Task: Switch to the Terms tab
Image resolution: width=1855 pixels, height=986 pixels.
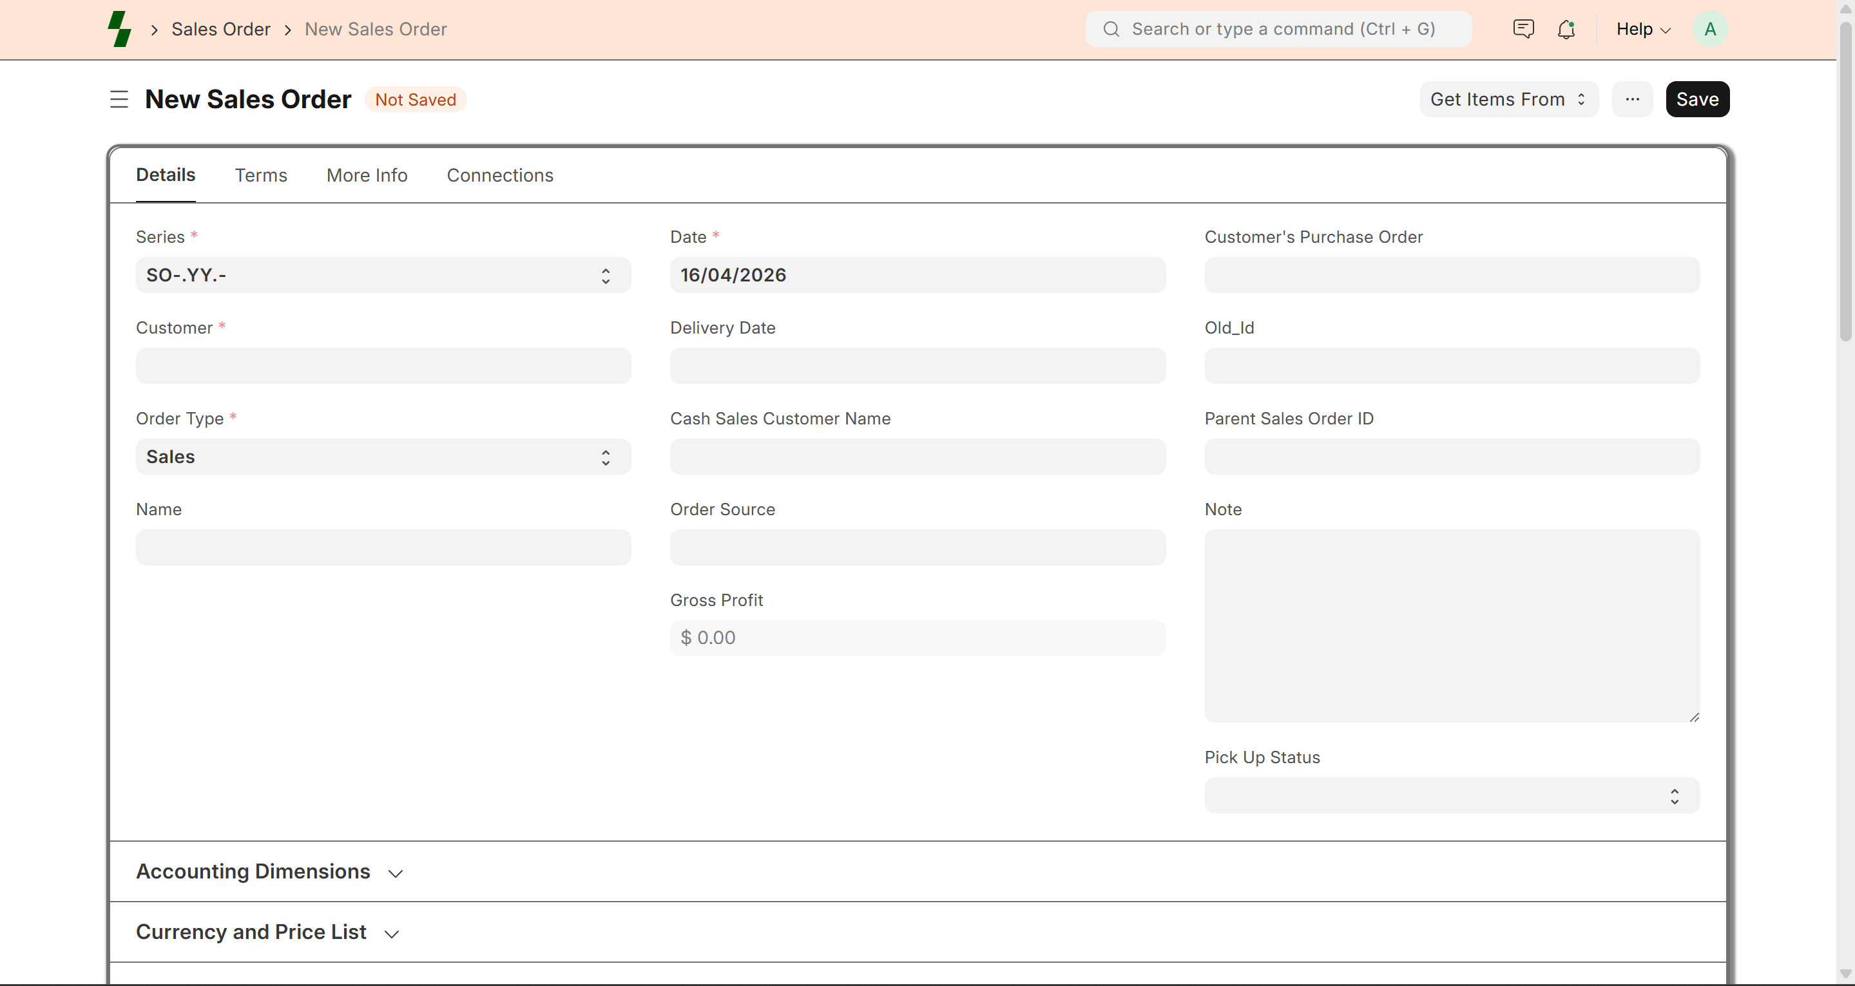Action: (x=261, y=176)
